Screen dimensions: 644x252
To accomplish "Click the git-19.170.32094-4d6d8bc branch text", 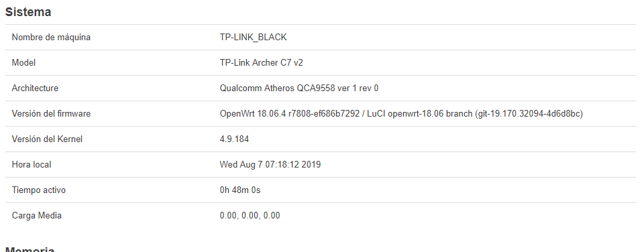I will (528, 114).
